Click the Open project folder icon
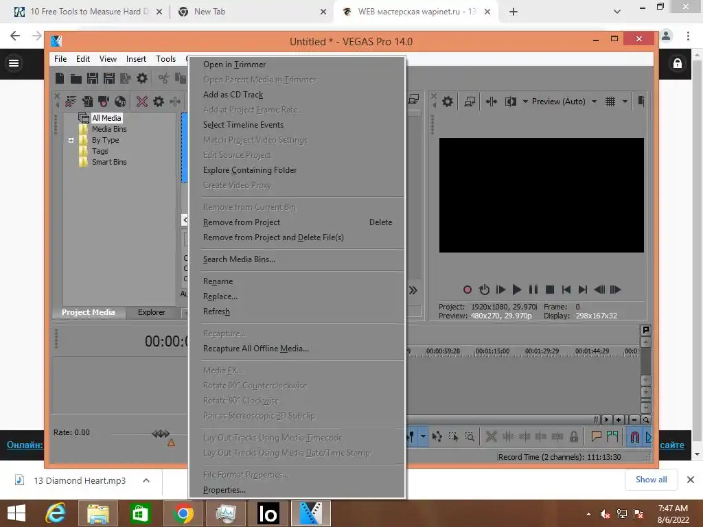 click(x=76, y=79)
